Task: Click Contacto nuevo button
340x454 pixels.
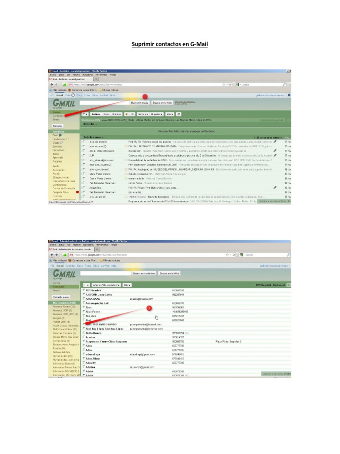Action: click(x=61, y=297)
